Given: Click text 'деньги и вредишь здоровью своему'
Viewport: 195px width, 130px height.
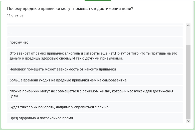Looking at the screenshot, I should (x=41, y=58).
